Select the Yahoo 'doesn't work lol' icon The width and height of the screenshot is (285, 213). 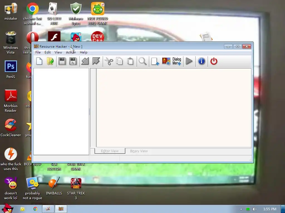(11, 188)
